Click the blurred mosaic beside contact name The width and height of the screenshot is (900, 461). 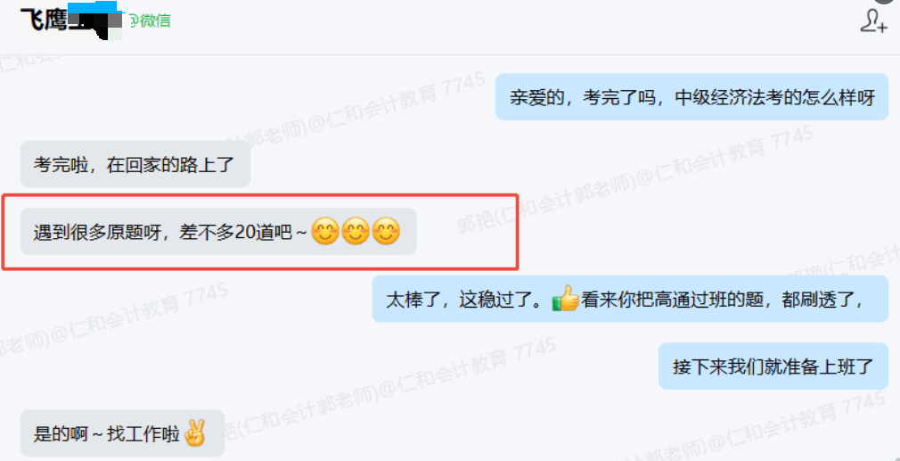point(94,21)
